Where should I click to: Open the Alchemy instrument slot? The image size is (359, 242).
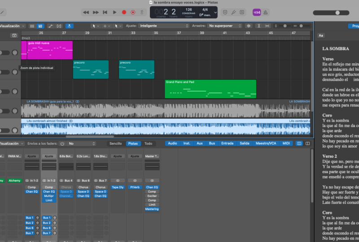pos(15,181)
